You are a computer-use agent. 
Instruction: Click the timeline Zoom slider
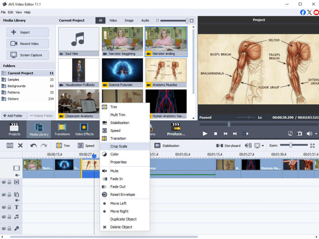(291, 145)
